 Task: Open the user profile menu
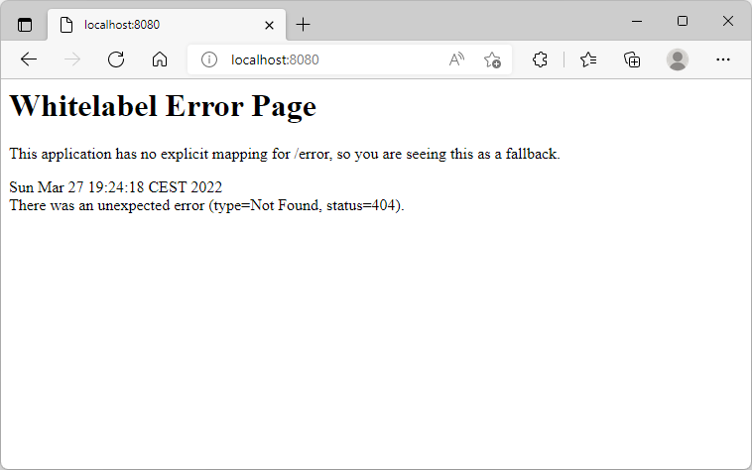(678, 59)
